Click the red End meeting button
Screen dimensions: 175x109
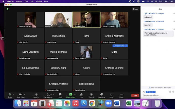point(135,95)
